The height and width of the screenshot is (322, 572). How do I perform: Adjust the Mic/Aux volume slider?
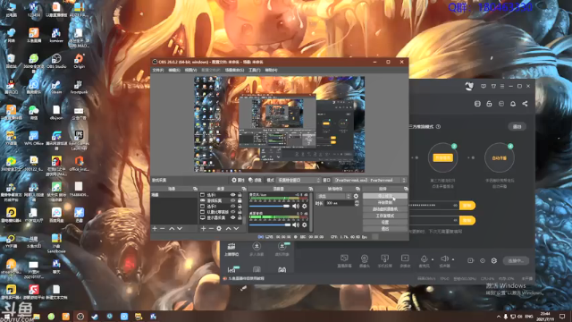[270, 207]
